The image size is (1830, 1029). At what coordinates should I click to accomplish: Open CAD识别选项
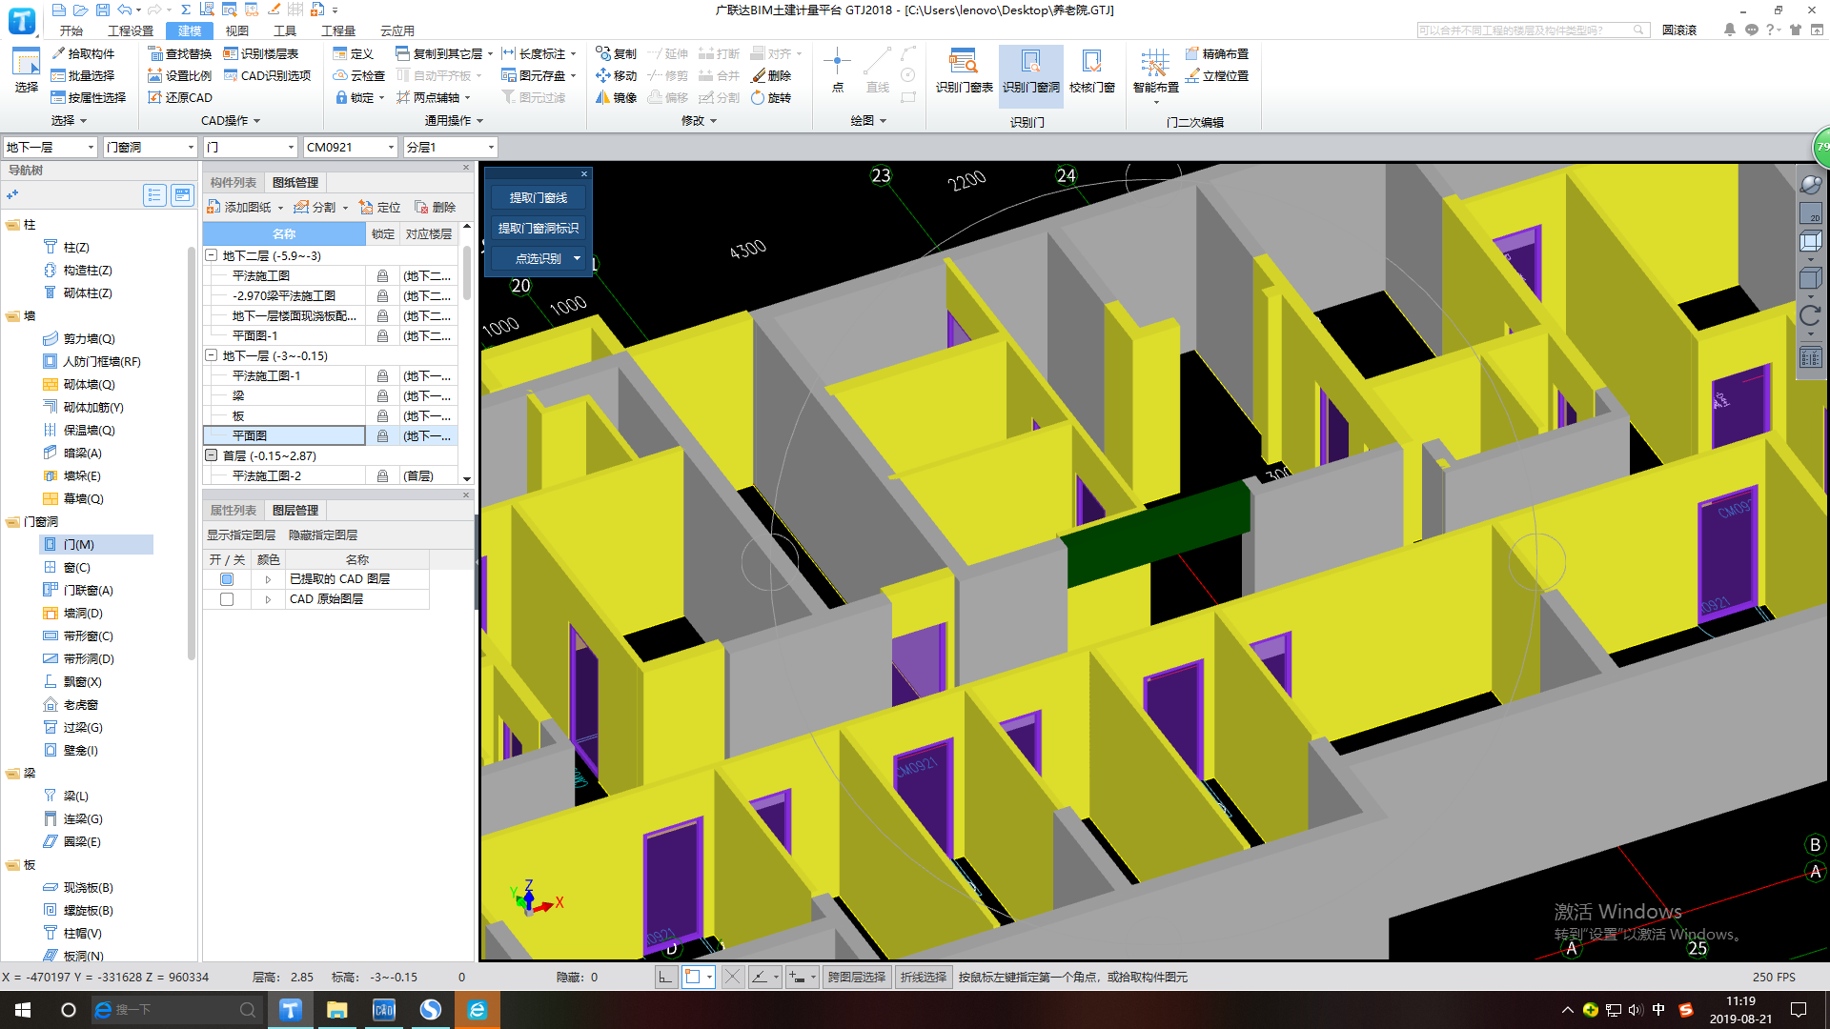coord(267,75)
